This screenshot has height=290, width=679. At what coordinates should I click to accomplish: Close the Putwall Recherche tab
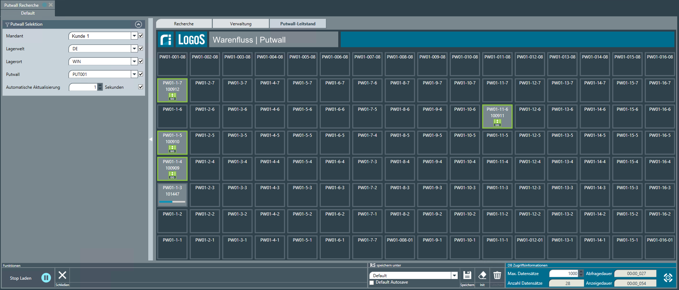[x=51, y=5]
